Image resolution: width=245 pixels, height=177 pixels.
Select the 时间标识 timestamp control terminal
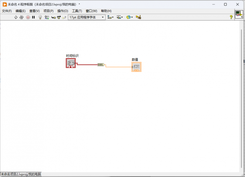pos(71,63)
